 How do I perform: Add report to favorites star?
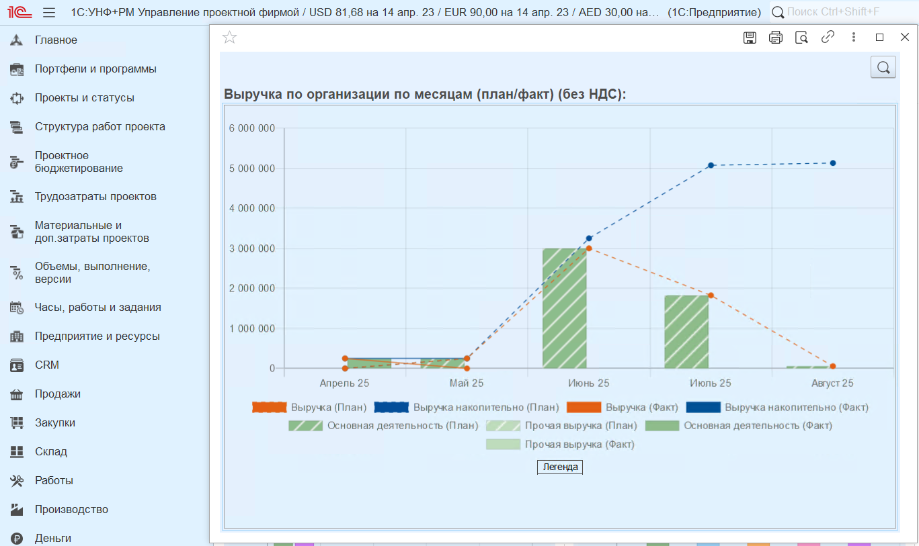click(229, 38)
